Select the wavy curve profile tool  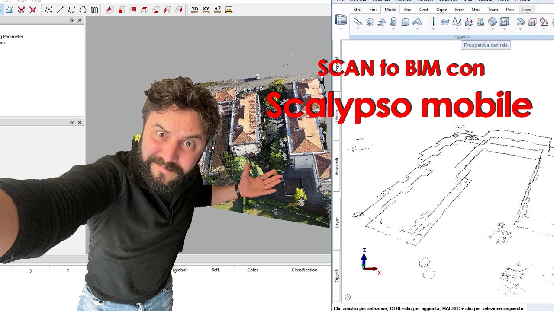(x=457, y=22)
